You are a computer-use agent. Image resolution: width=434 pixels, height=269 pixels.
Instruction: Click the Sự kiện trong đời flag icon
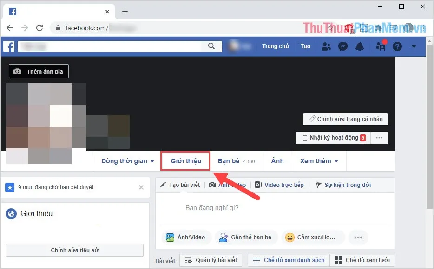320,185
